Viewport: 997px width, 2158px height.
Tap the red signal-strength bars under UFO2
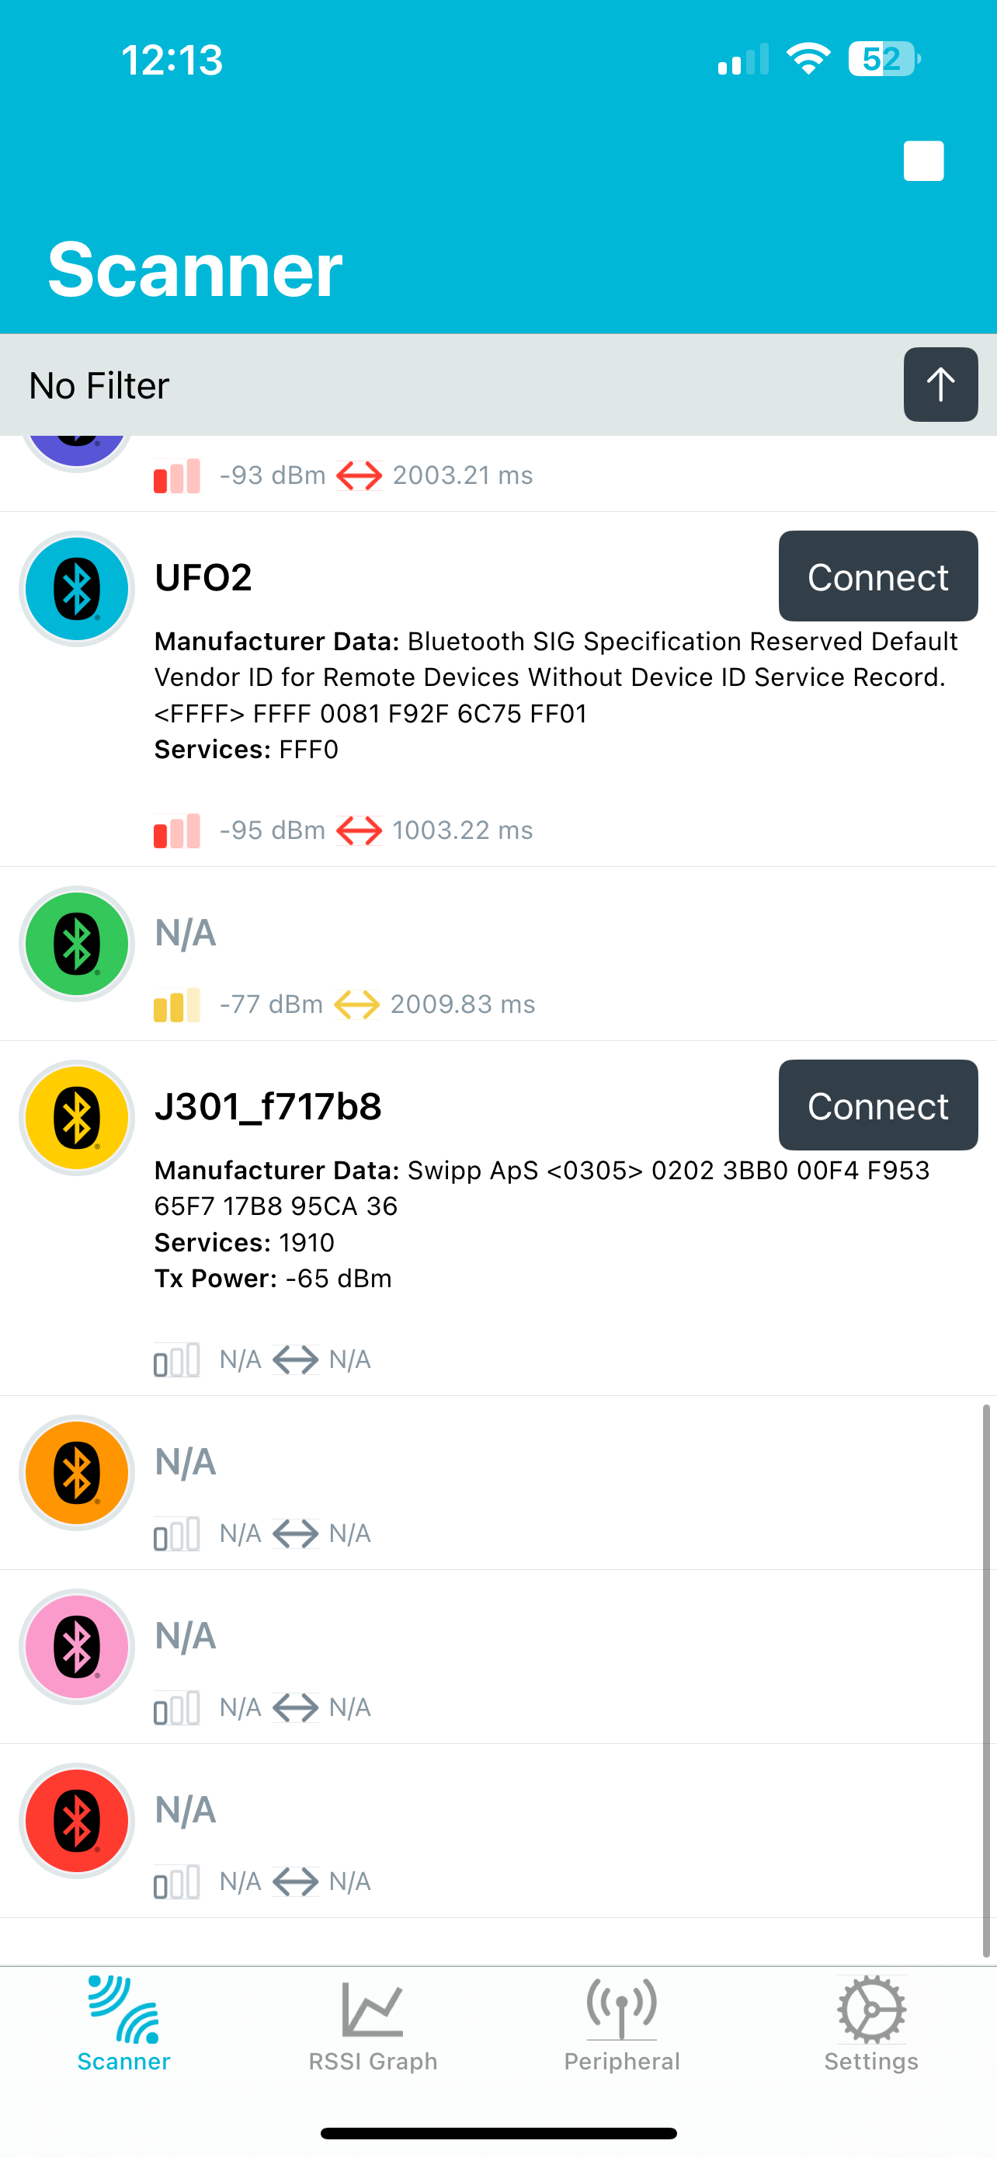click(176, 831)
